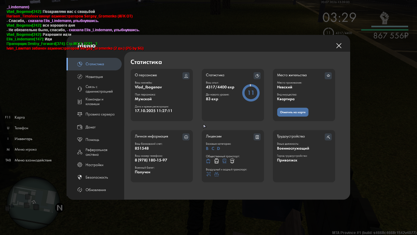
Task: Click the О персонаже card person icon
Action: point(186,76)
